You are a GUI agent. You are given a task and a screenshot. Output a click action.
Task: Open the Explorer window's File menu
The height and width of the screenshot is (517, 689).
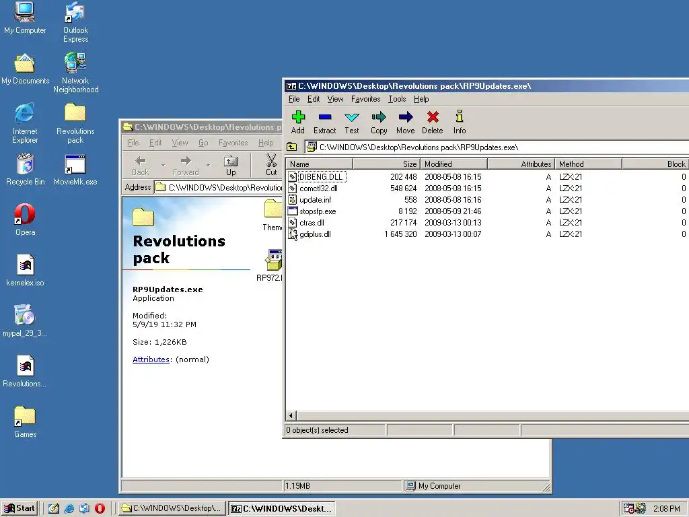point(133,143)
